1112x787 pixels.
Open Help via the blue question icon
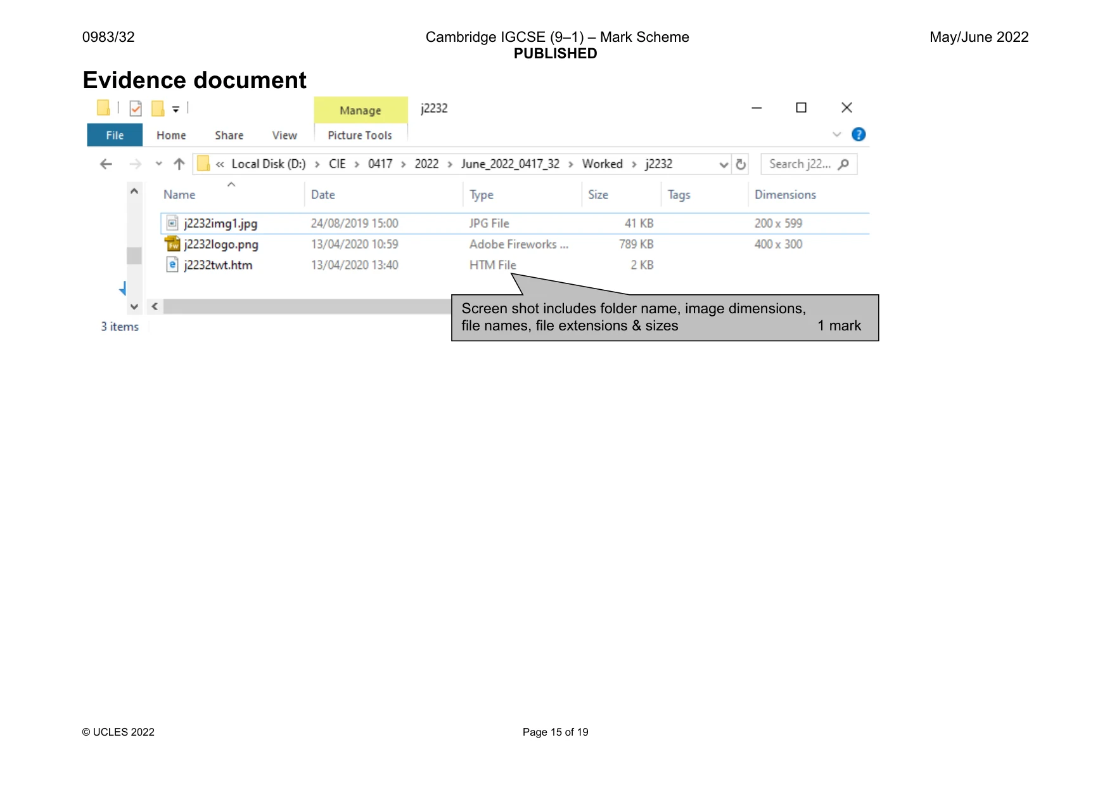point(859,134)
